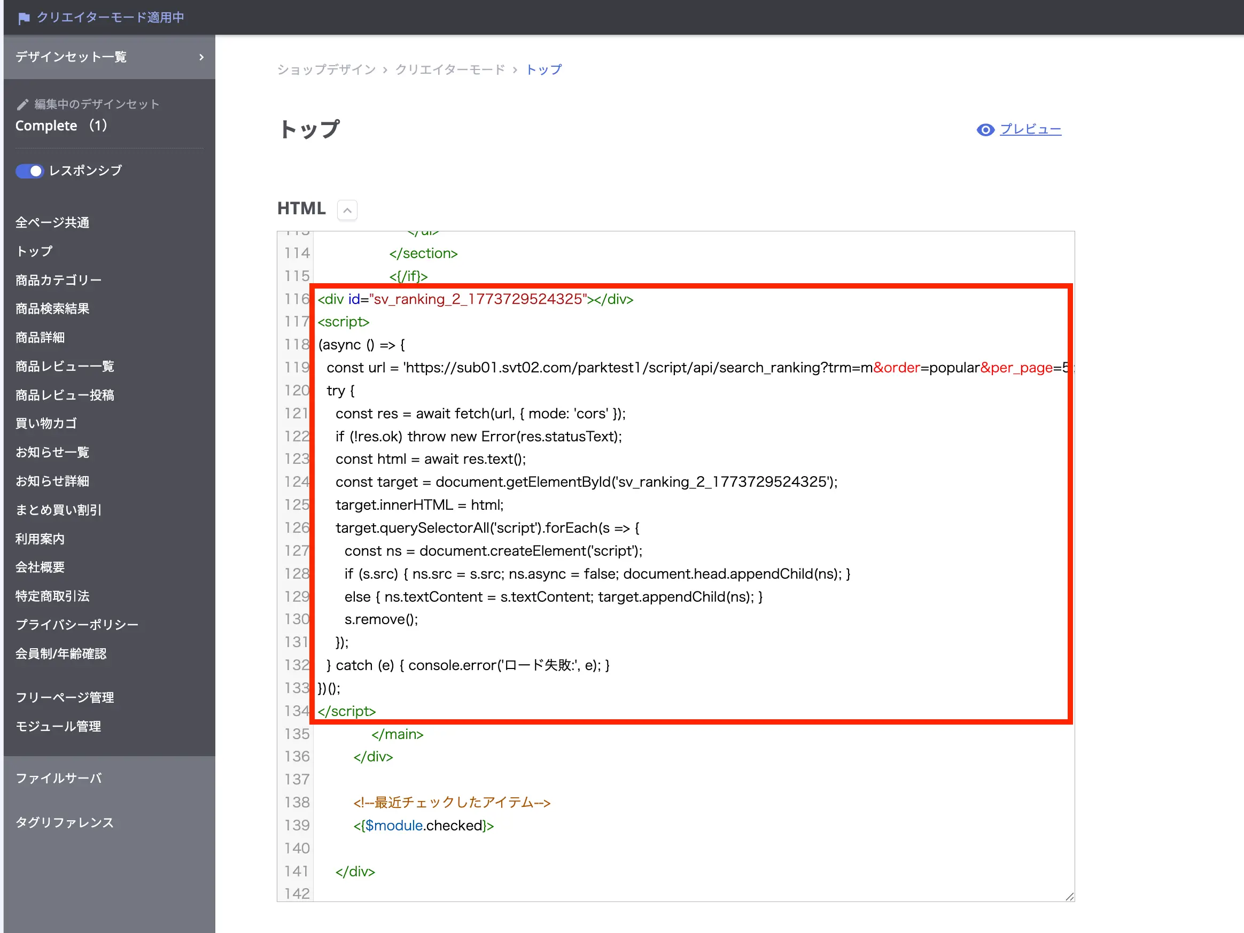Viewport: 1244px width, 933px height.
Task: Click the eye icon next to プレビュー
Action: click(x=985, y=130)
